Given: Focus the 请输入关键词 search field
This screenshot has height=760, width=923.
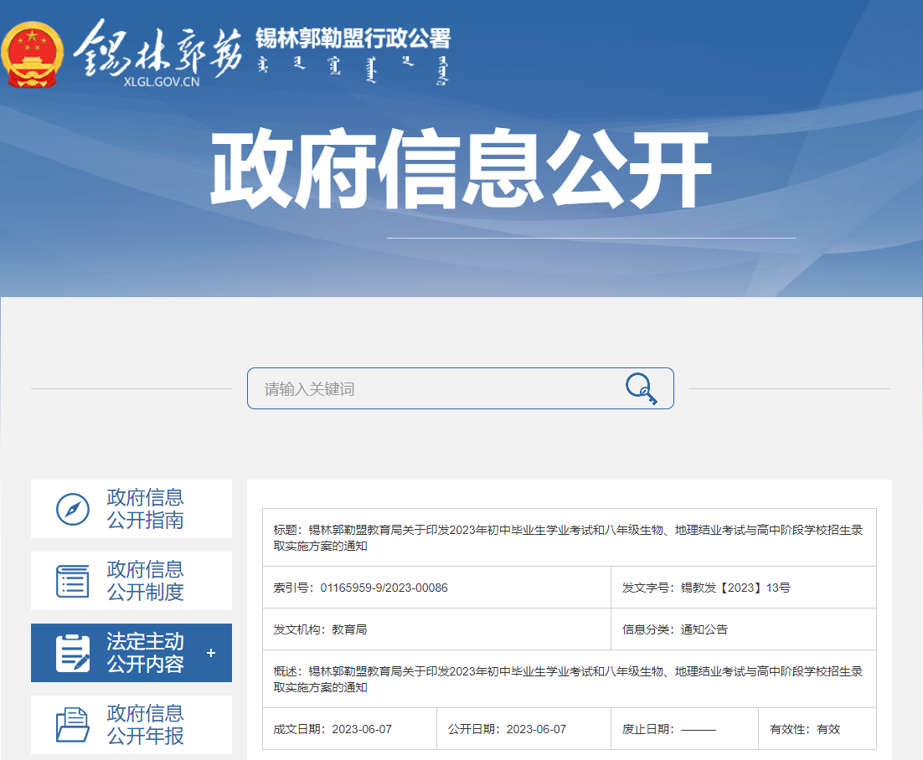Looking at the screenshot, I should (x=436, y=389).
